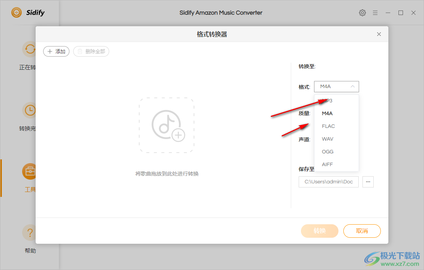
Task: Click the output path field C:\Users\admin\Doc
Action: click(329, 182)
